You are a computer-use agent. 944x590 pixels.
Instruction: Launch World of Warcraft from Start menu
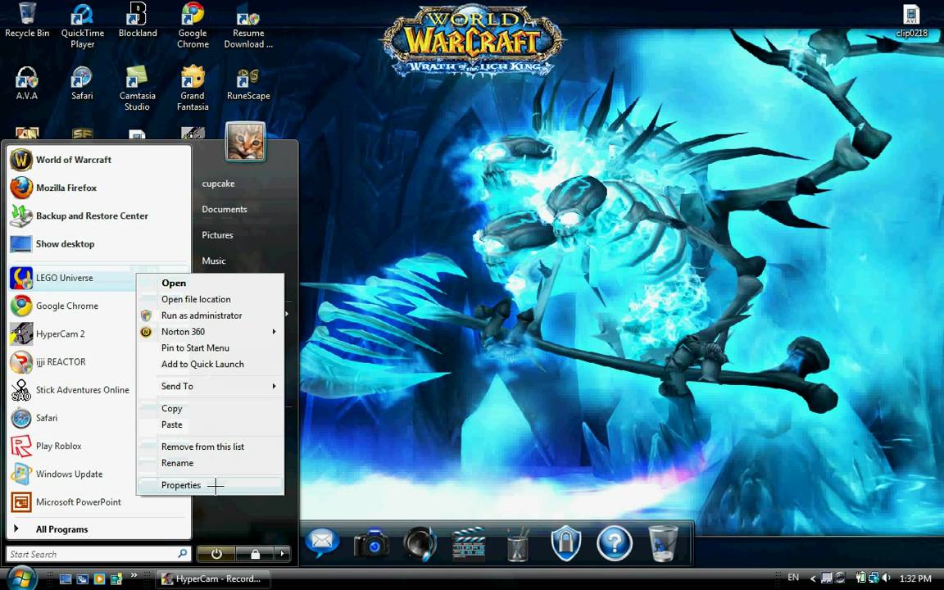pyautogui.click(x=99, y=160)
